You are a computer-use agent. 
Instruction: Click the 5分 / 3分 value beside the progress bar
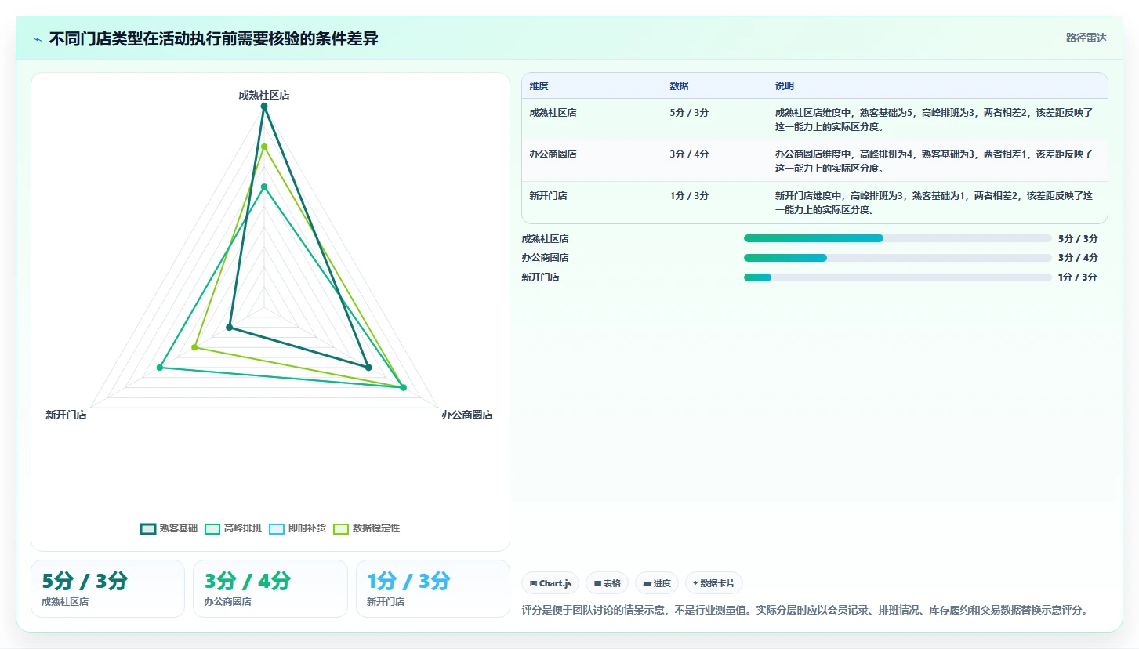click(1078, 239)
